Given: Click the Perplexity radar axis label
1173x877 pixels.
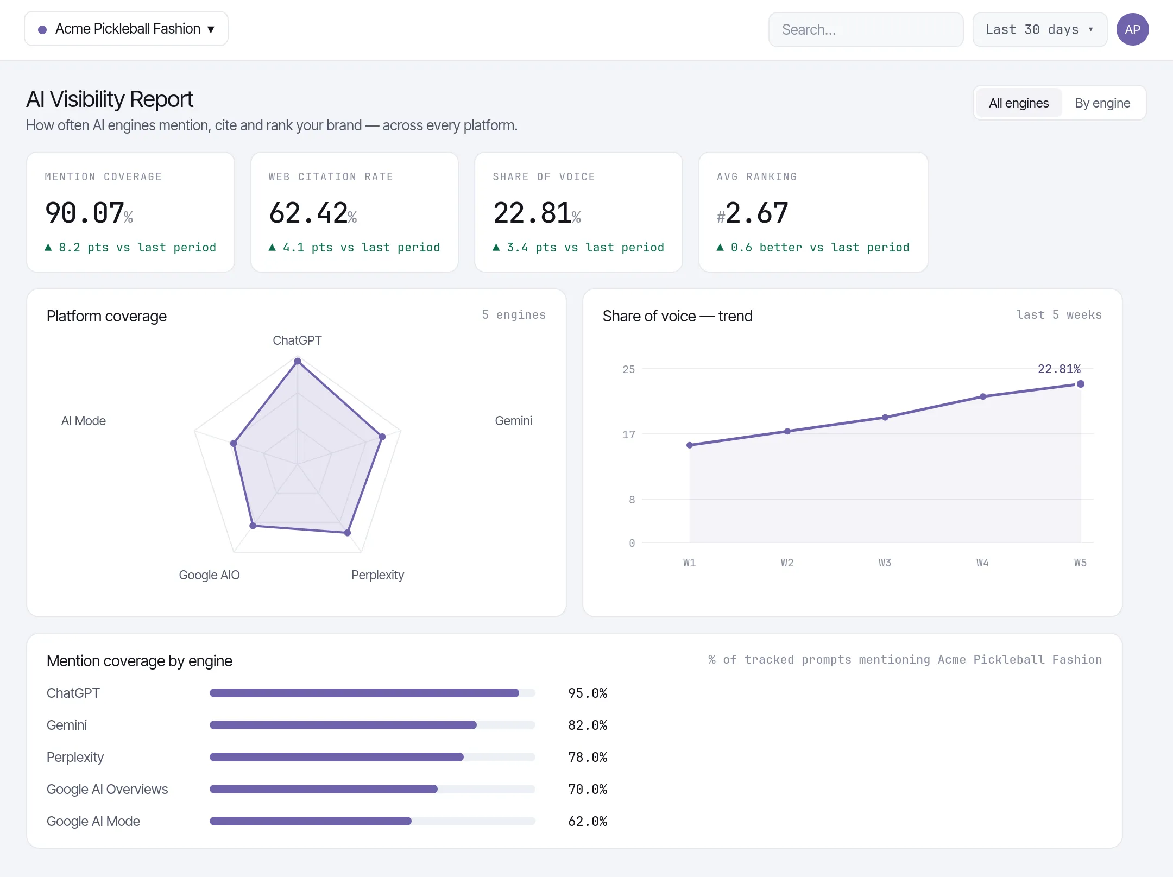Looking at the screenshot, I should click(x=377, y=575).
